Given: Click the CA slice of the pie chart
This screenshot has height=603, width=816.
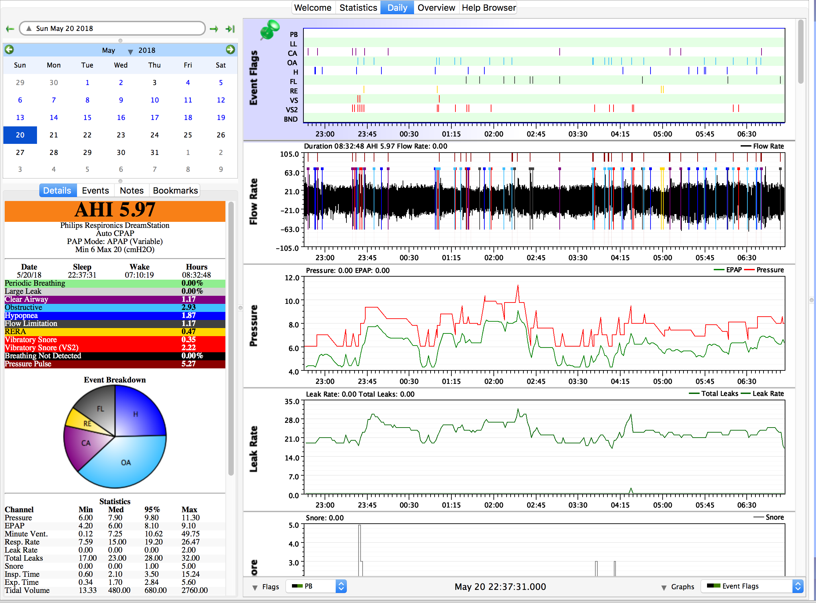Looking at the screenshot, I should click(86, 443).
